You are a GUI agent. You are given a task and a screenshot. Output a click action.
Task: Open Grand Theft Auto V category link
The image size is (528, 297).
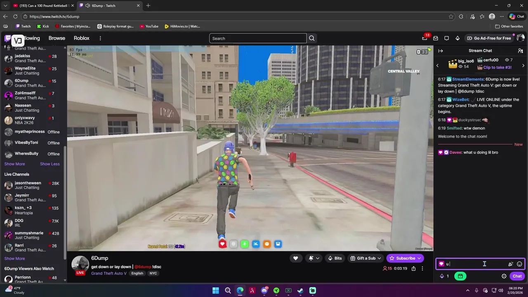click(x=109, y=273)
